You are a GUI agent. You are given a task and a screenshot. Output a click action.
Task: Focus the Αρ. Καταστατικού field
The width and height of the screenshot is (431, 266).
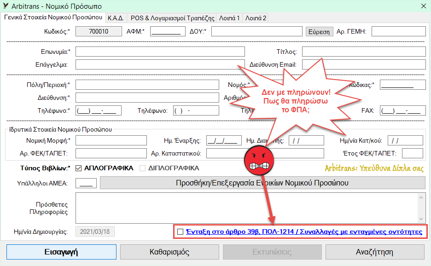pos(265,153)
